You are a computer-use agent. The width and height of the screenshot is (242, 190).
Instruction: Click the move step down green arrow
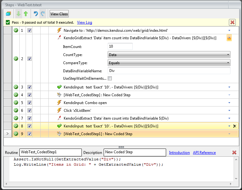[19, 14]
